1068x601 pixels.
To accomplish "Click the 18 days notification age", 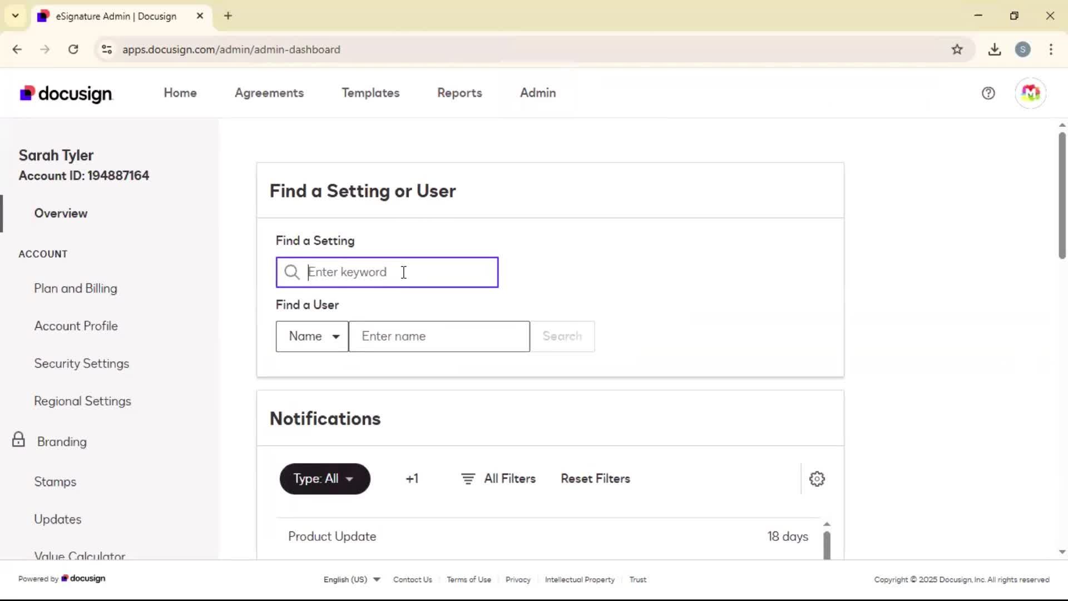I will (x=788, y=536).
